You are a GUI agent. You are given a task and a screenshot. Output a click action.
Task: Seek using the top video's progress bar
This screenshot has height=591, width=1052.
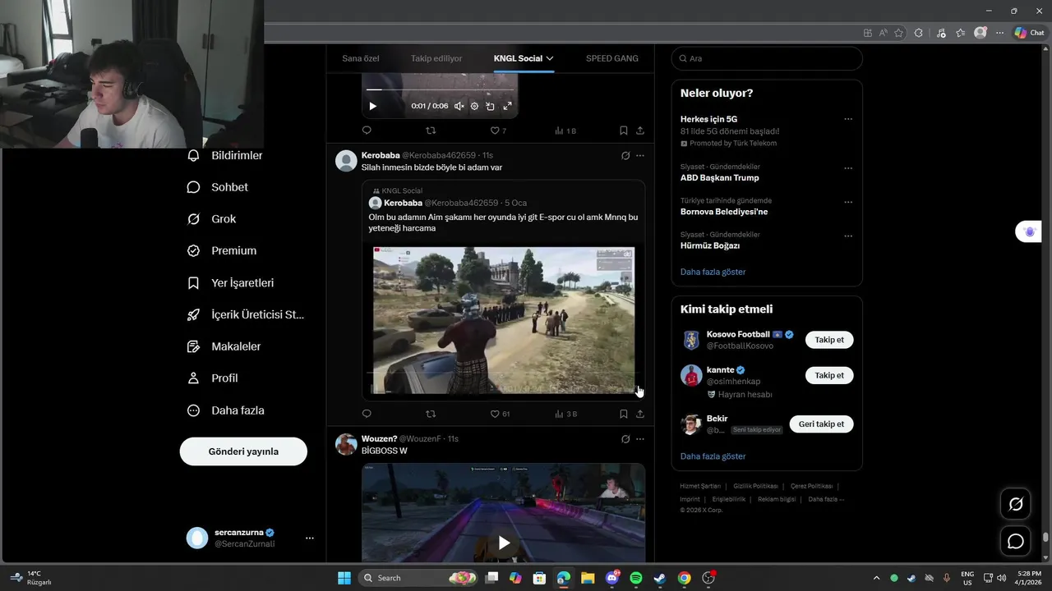pos(440,89)
